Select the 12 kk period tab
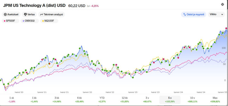This screenshot has height=106, width=228. click(125, 100)
